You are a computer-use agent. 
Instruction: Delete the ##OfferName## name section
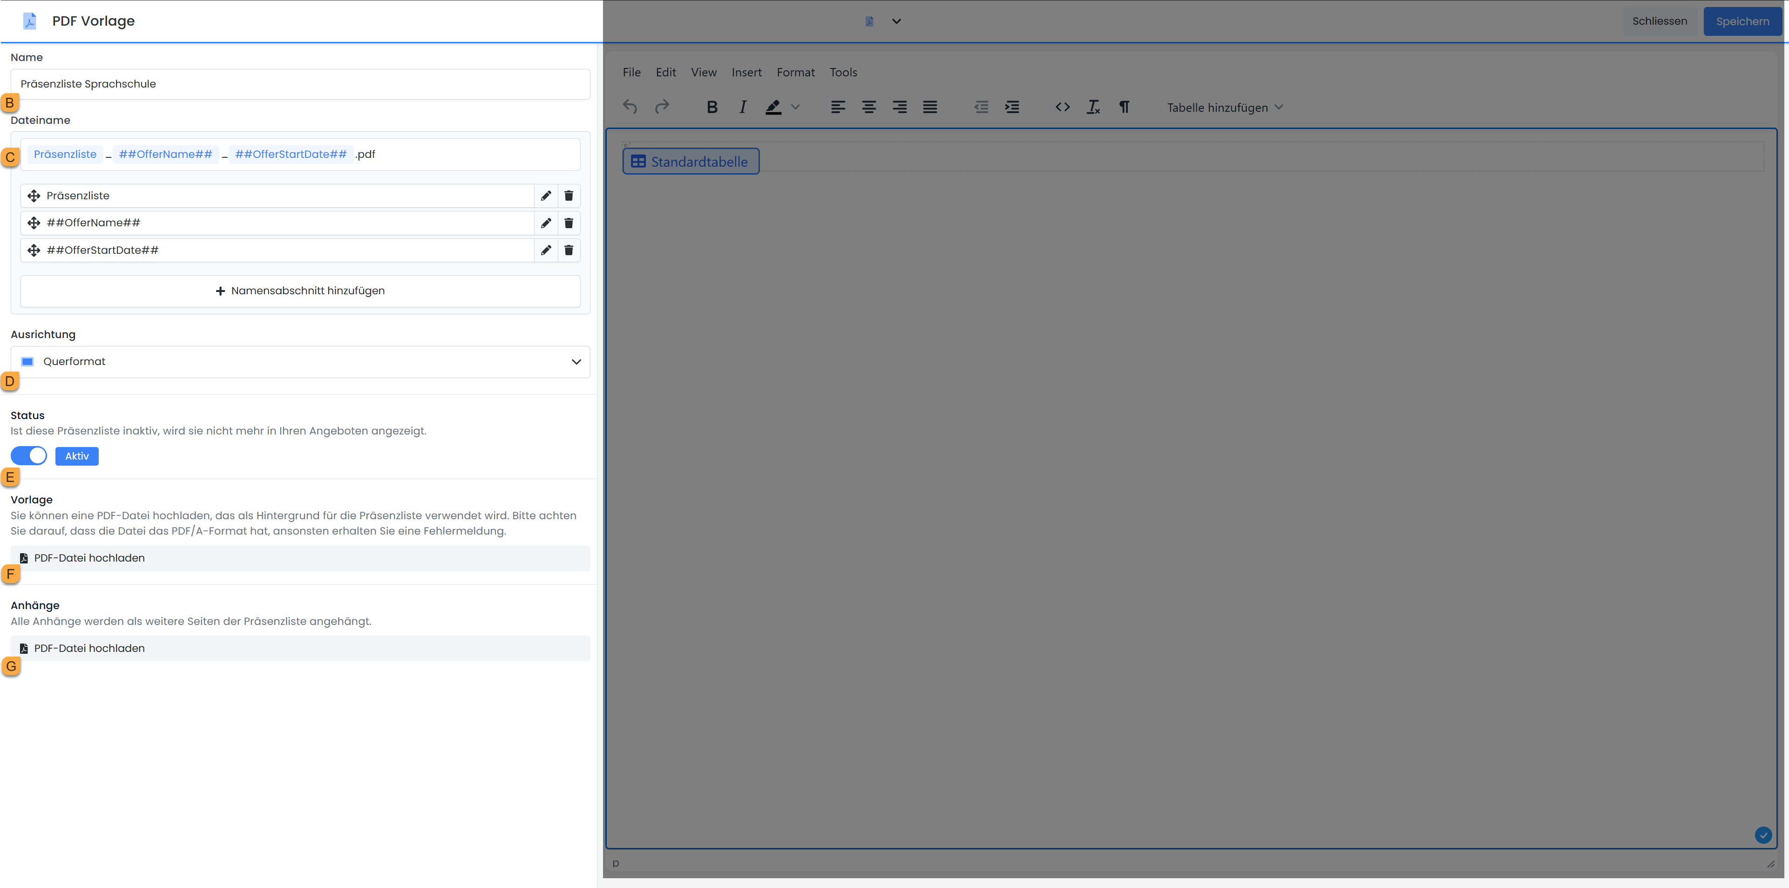pyautogui.click(x=569, y=223)
